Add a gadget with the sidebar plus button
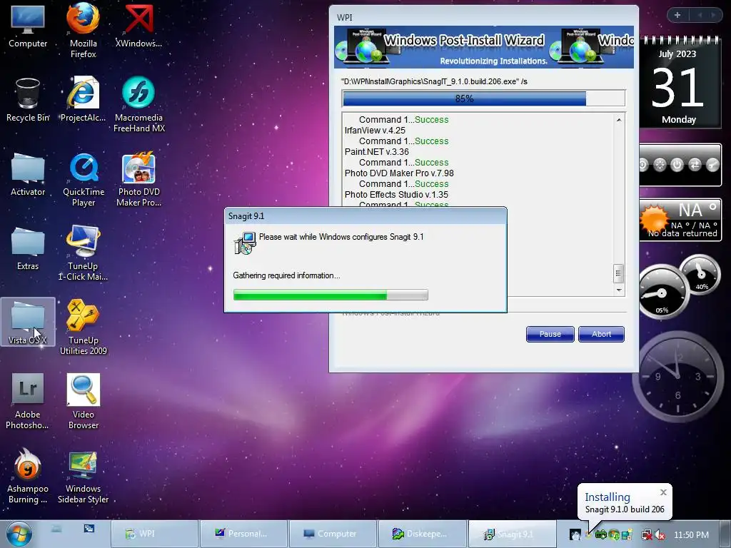731x548 pixels. coord(677,15)
